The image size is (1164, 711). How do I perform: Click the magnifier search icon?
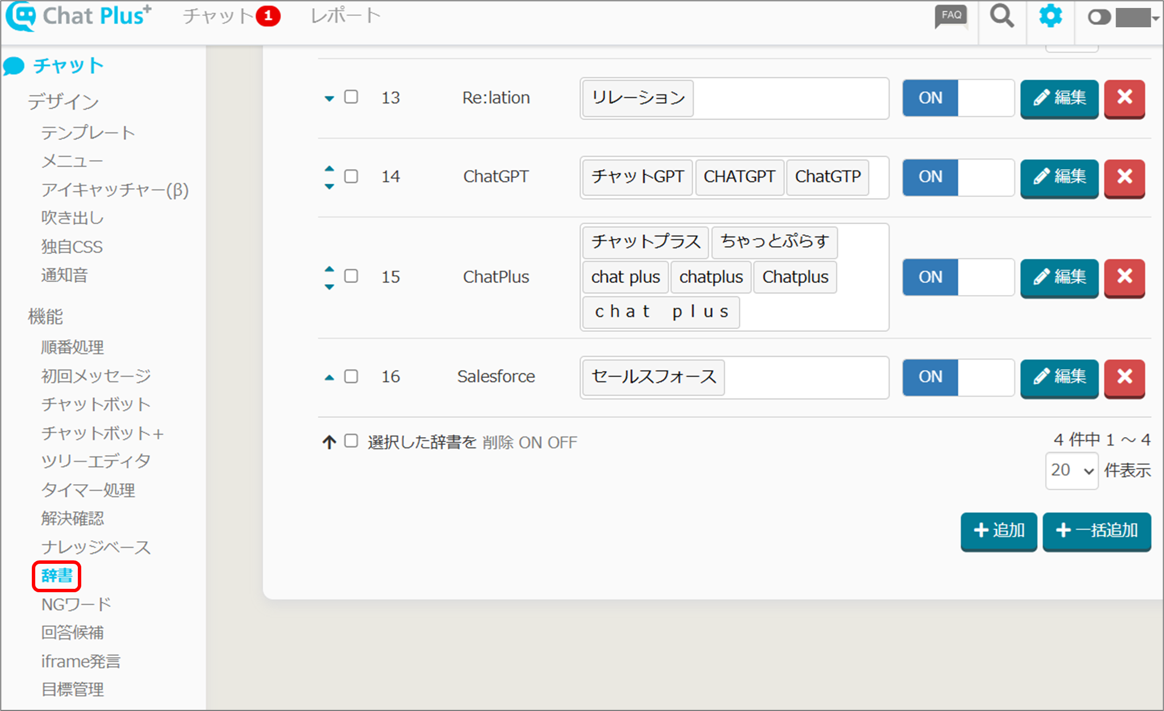point(1002,16)
